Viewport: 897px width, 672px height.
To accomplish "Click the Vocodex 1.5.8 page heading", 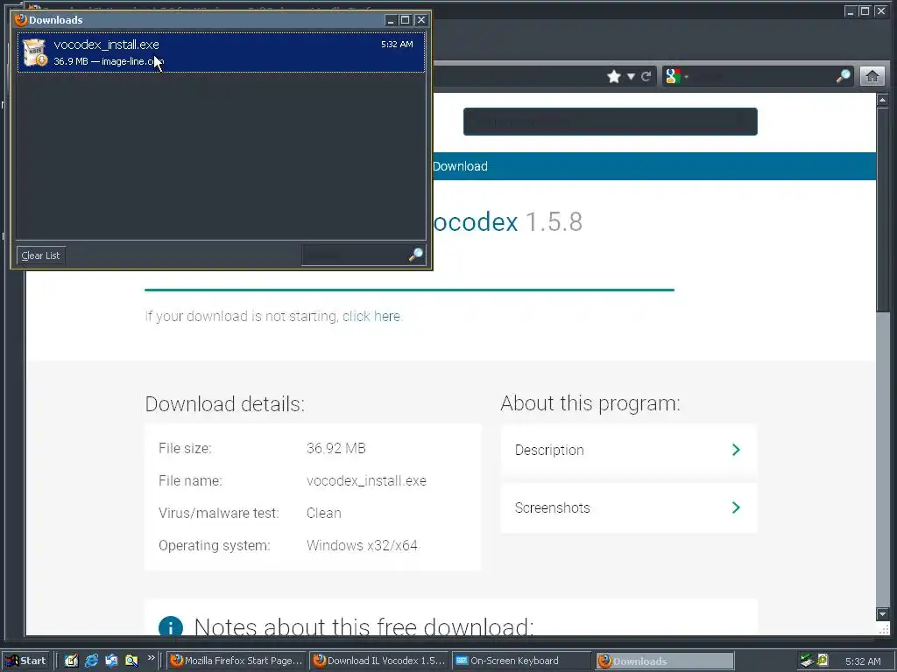I will (507, 221).
